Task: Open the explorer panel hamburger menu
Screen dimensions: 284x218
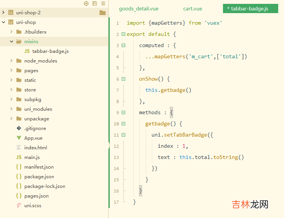Action: click(103, 3)
